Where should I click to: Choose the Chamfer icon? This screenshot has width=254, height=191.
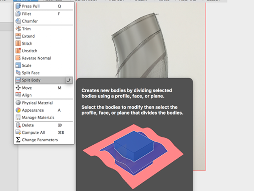click(18, 21)
